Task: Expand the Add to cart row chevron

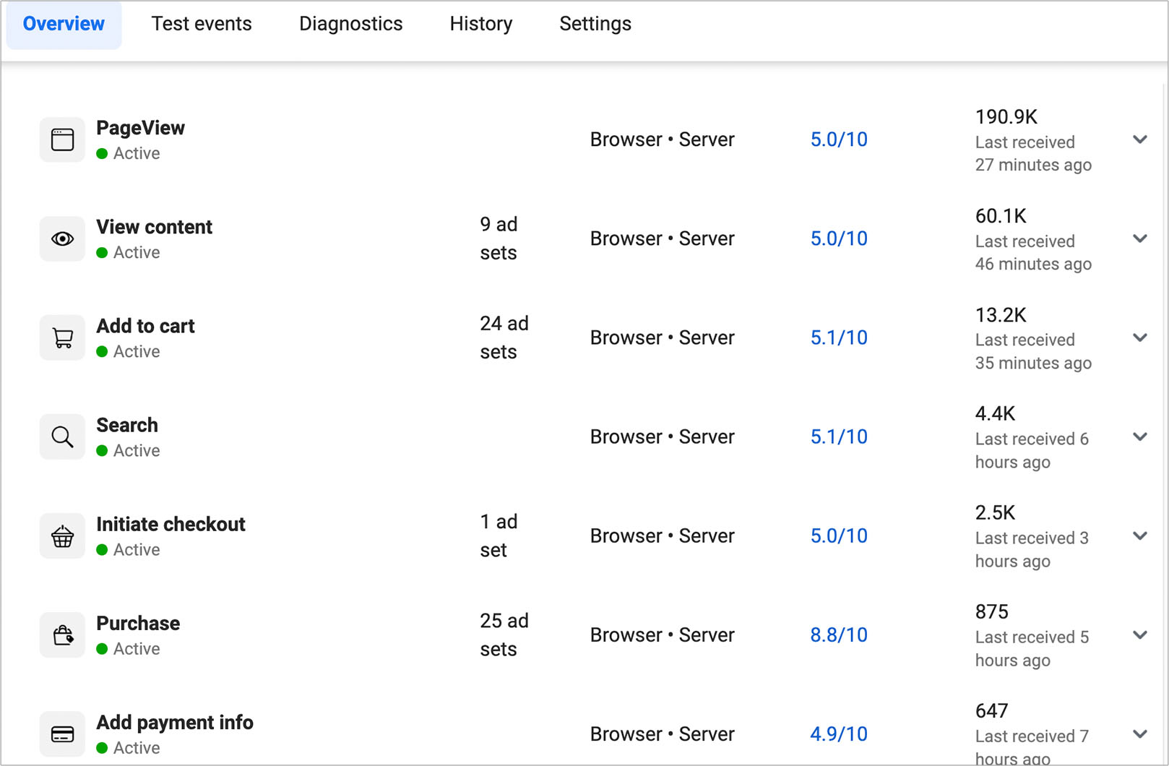Action: point(1139,337)
